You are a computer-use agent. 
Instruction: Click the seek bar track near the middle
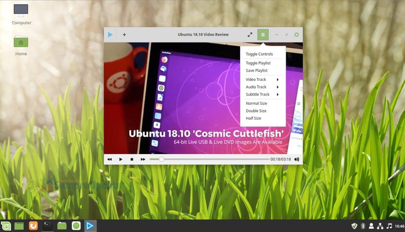(209, 159)
